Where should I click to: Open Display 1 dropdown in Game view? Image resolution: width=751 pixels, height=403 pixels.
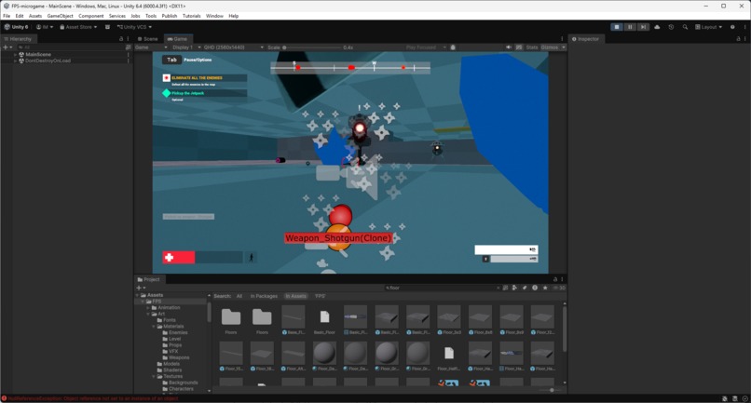(x=186, y=47)
